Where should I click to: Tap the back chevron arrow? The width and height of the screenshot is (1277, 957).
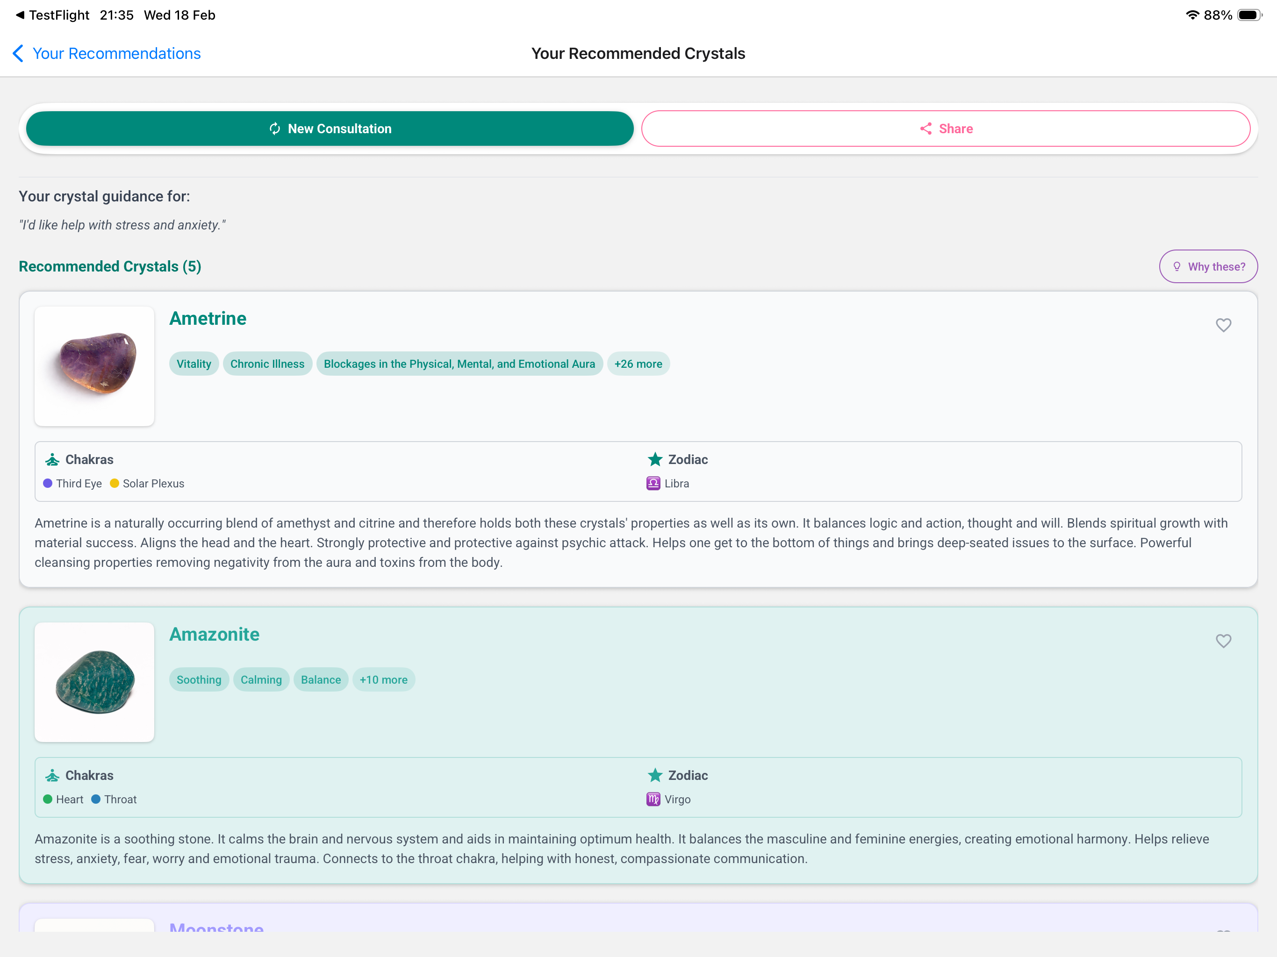pos(18,54)
